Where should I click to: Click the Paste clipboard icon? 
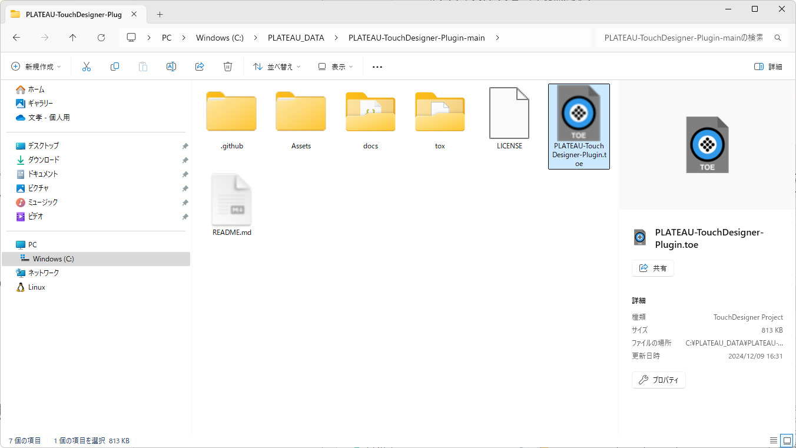point(143,67)
